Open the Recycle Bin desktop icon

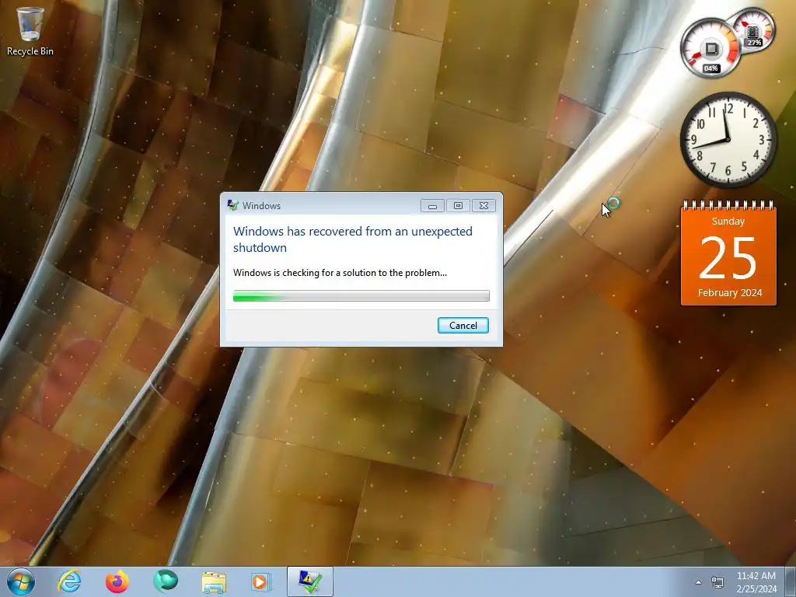(x=30, y=31)
